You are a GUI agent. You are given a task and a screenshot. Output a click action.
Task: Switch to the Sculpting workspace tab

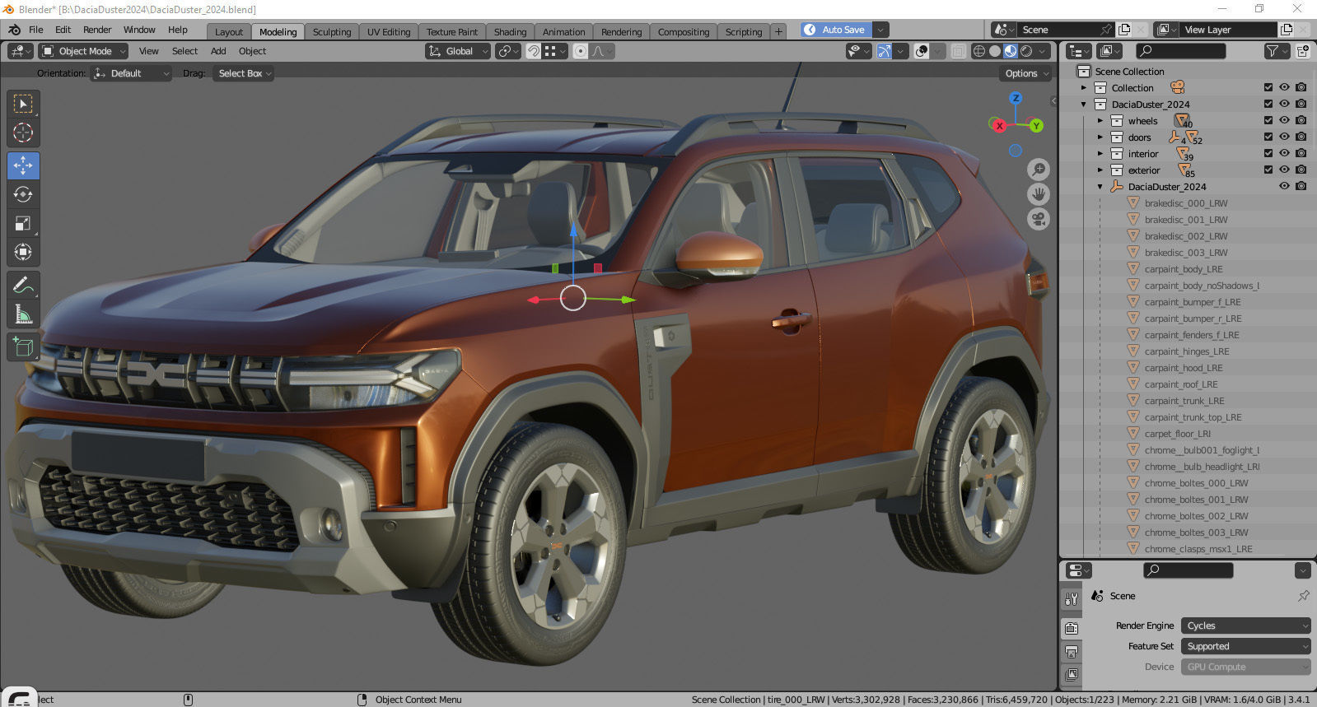(x=331, y=32)
